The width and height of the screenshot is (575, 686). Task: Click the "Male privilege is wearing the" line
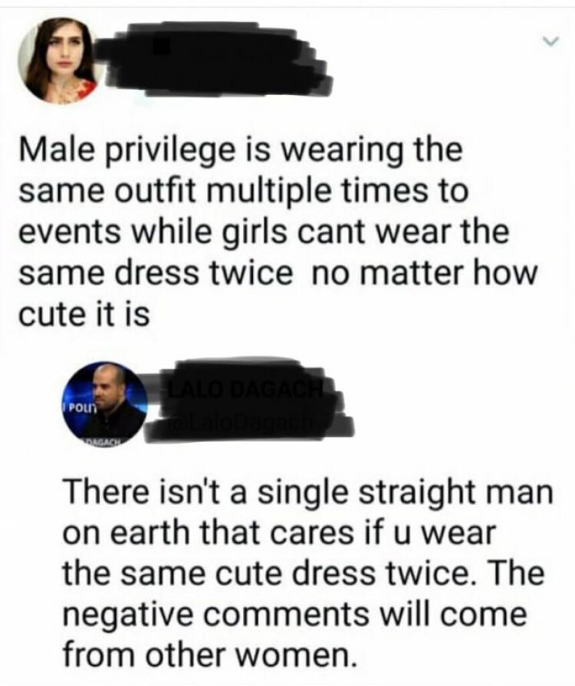pyautogui.click(x=240, y=150)
